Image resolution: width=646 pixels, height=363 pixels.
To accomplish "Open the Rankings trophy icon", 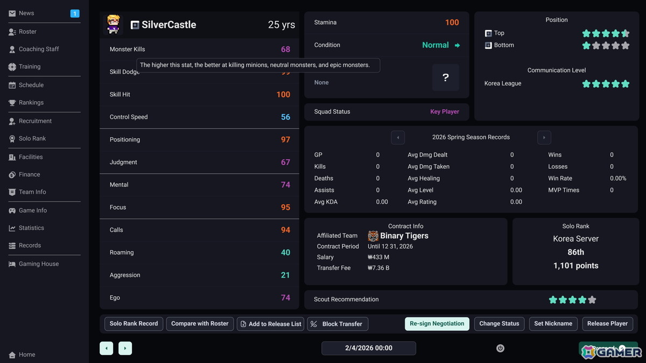I will (x=12, y=103).
